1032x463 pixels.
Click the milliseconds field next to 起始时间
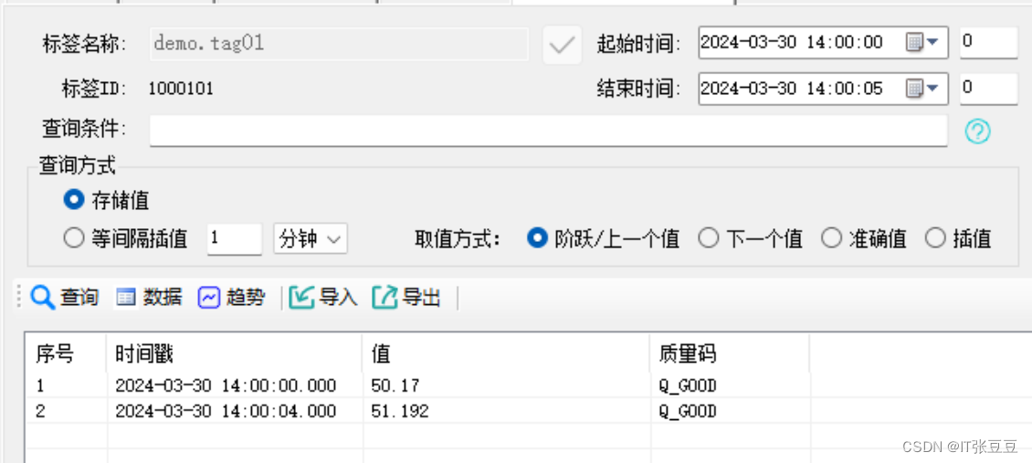pyautogui.click(x=989, y=43)
